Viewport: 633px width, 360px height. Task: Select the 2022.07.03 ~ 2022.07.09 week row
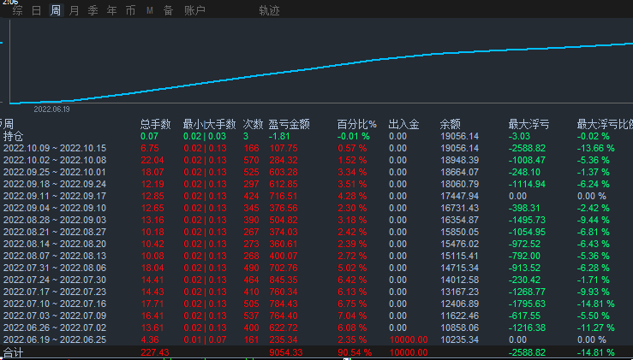tap(317, 316)
